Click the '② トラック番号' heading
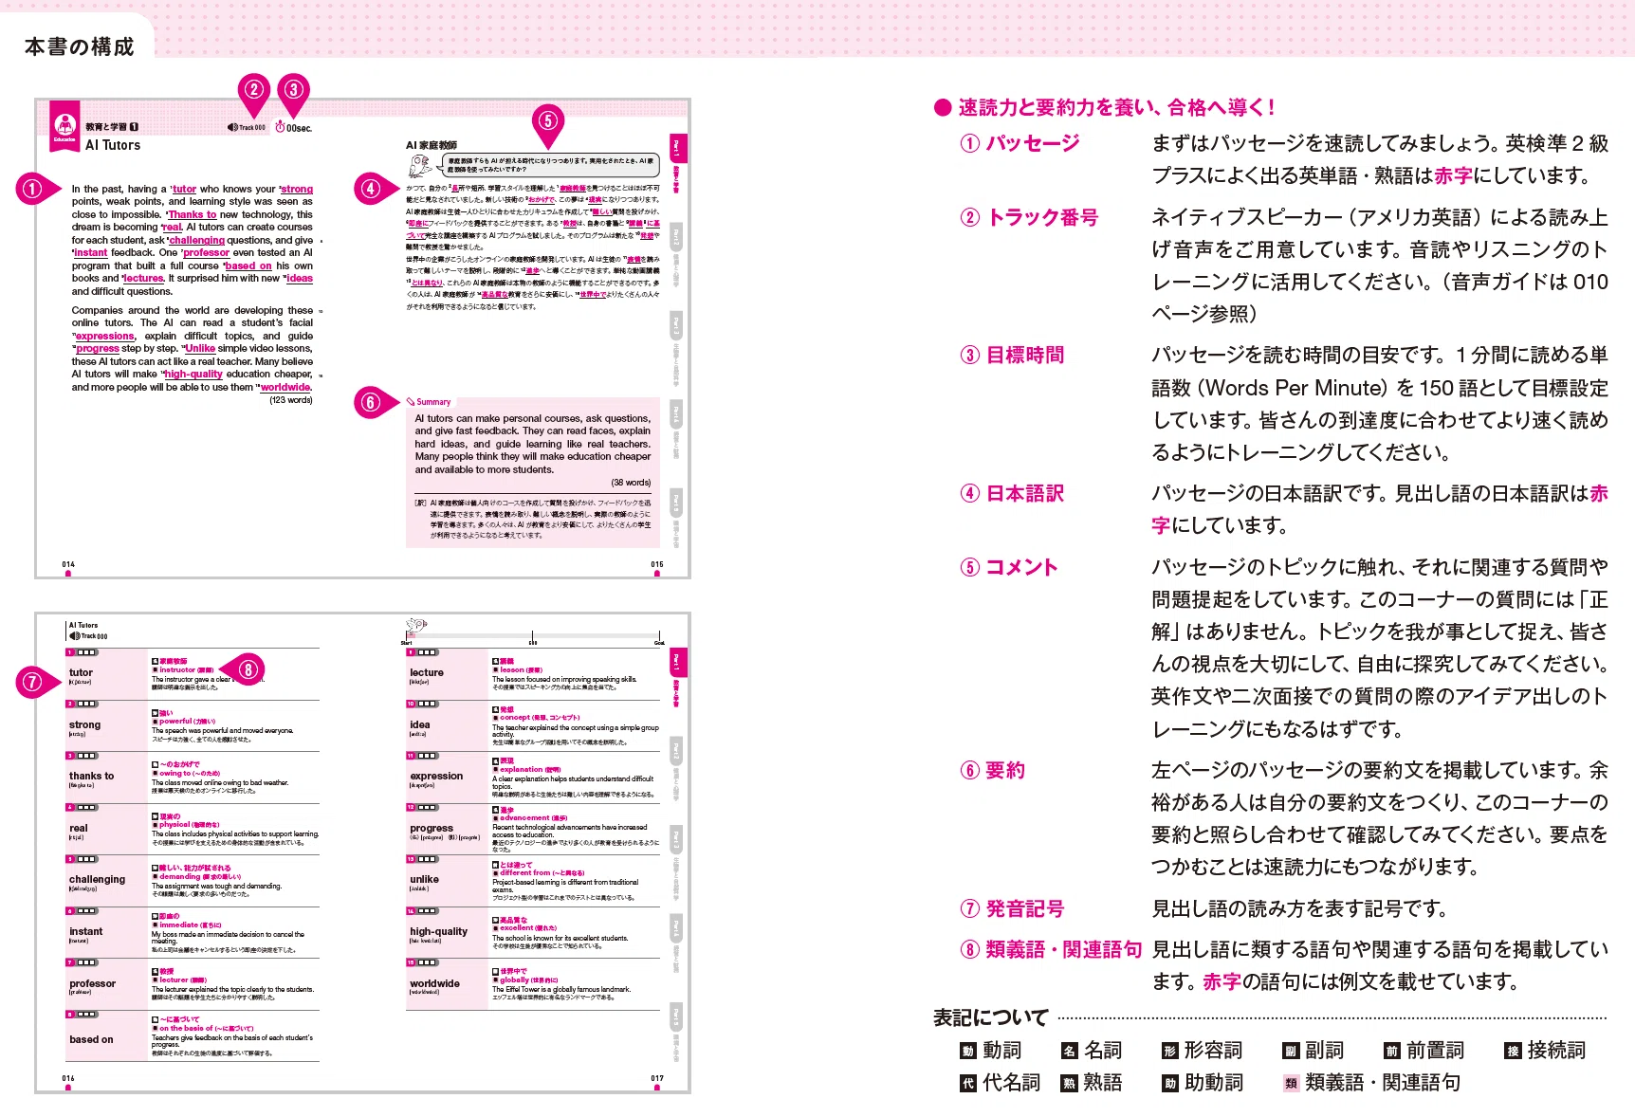 1029,217
